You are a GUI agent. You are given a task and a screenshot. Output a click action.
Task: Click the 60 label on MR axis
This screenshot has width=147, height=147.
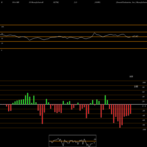143,92
